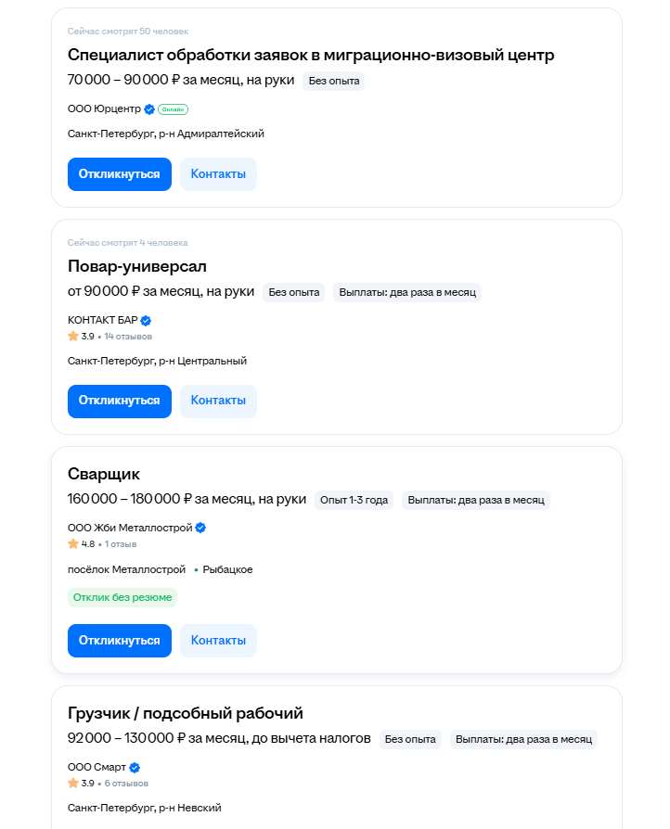Click the Опыт 1-3 года tag
The image size is (670, 829).
pyautogui.click(x=354, y=500)
